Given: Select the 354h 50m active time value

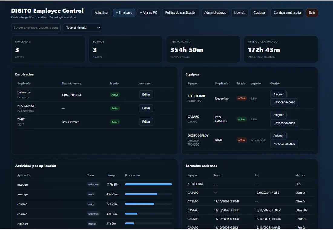Looking at the screenshot, I should pos(187,50).
